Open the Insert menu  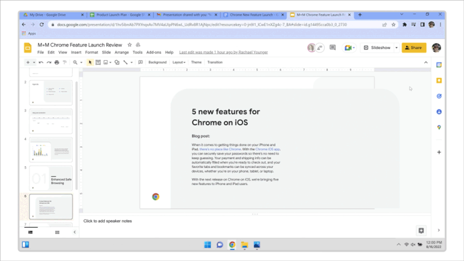pos(76,52)
